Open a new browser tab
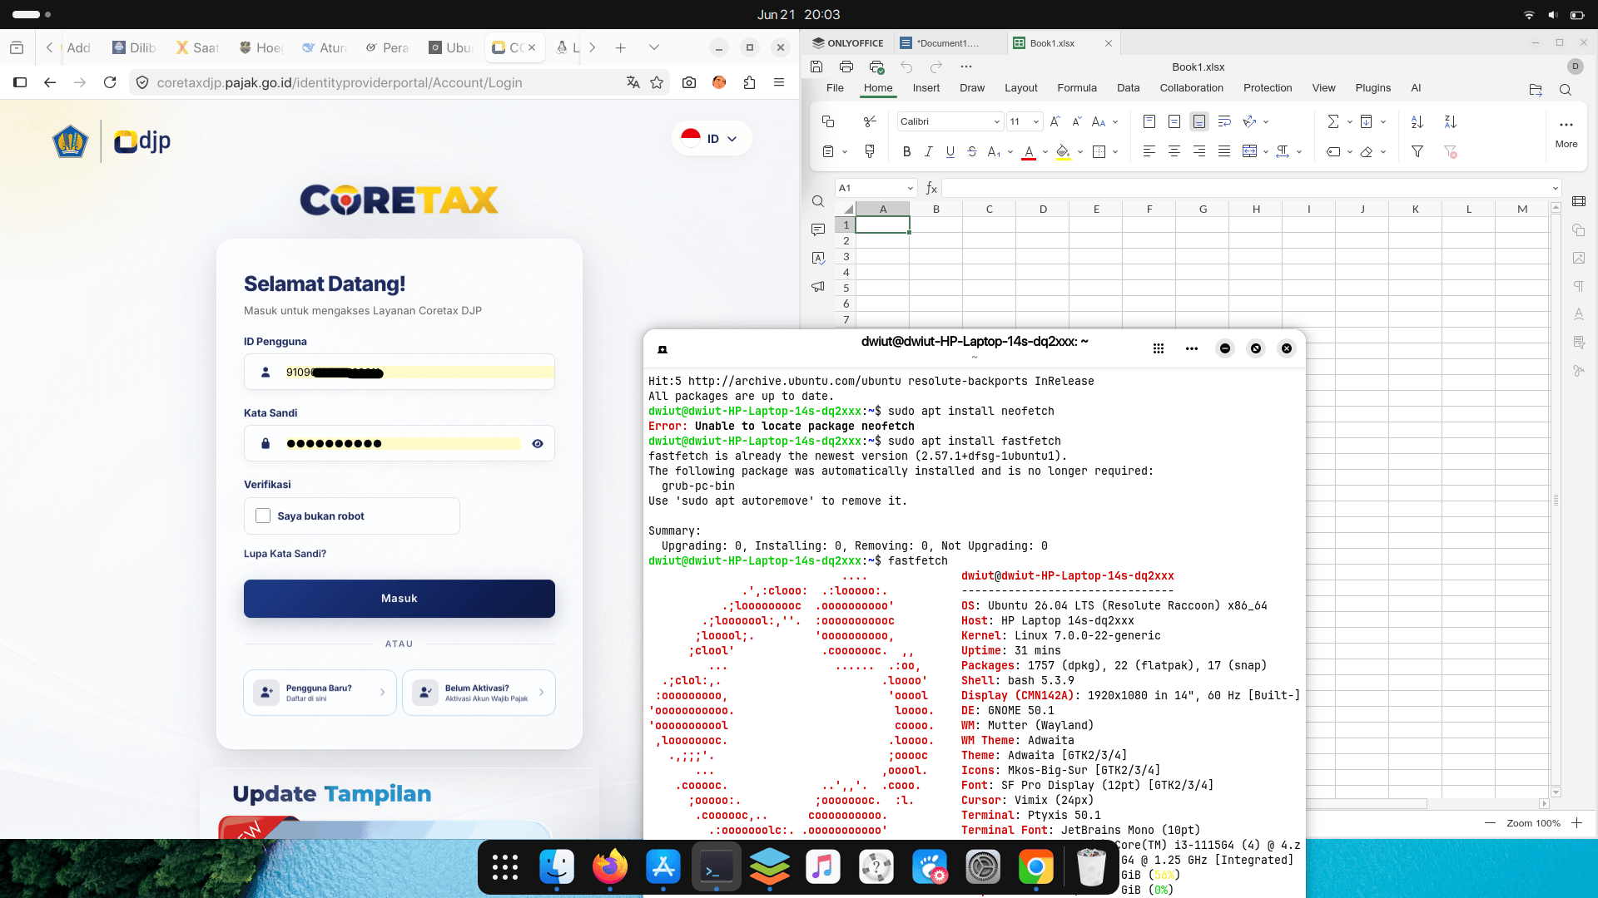 coord(620,47)
